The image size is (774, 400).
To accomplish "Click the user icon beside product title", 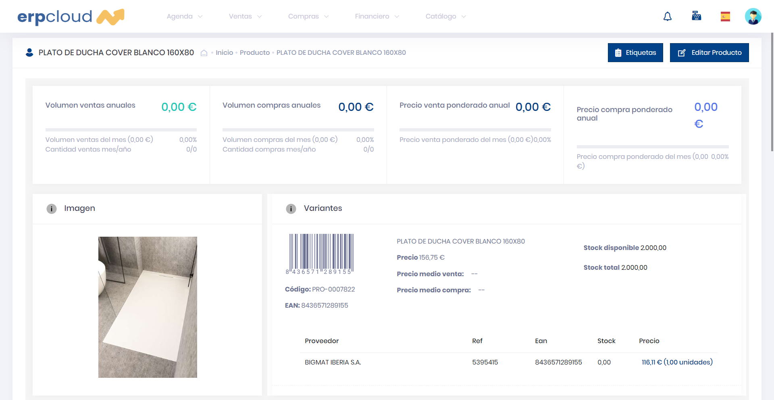I will (29, 52).
